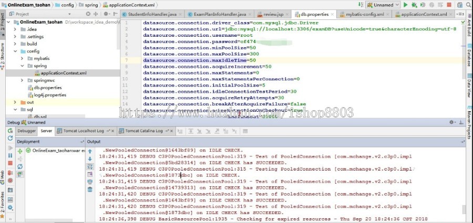This screenshot has height=223, width=473.
Task: Close Tomcat Catalina Log tab
Action: [x=172, y=131]
